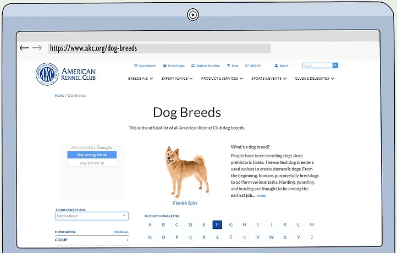This screenshot has width=397, height=253.
Task: Click the 'Why this ad?' button
Action: point(92,163)
